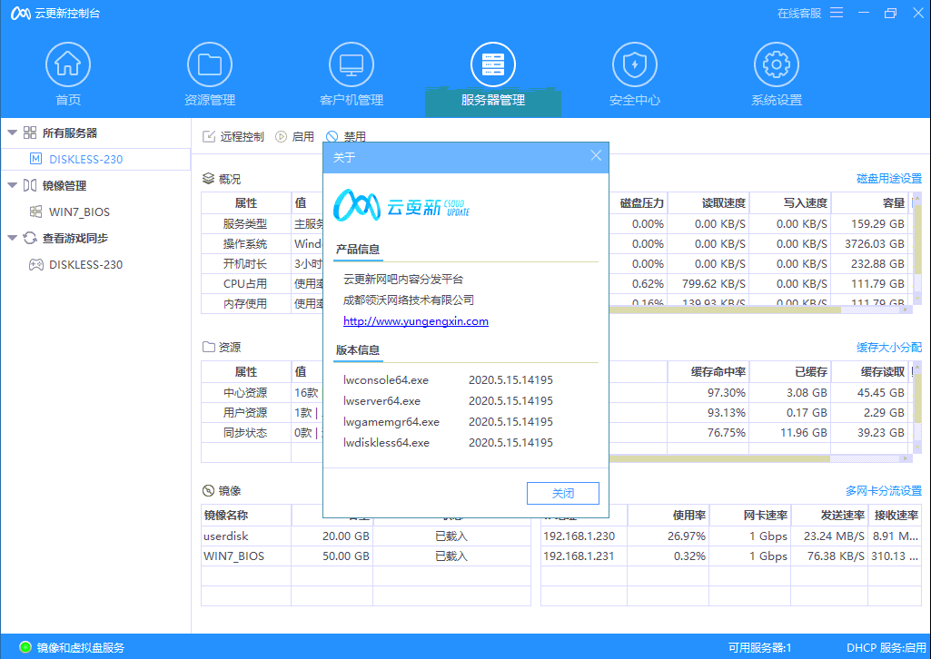Screen dimensions: 931x659
Task: Click 远程控制 toolbar icon
Action: [x=209, y=137]
